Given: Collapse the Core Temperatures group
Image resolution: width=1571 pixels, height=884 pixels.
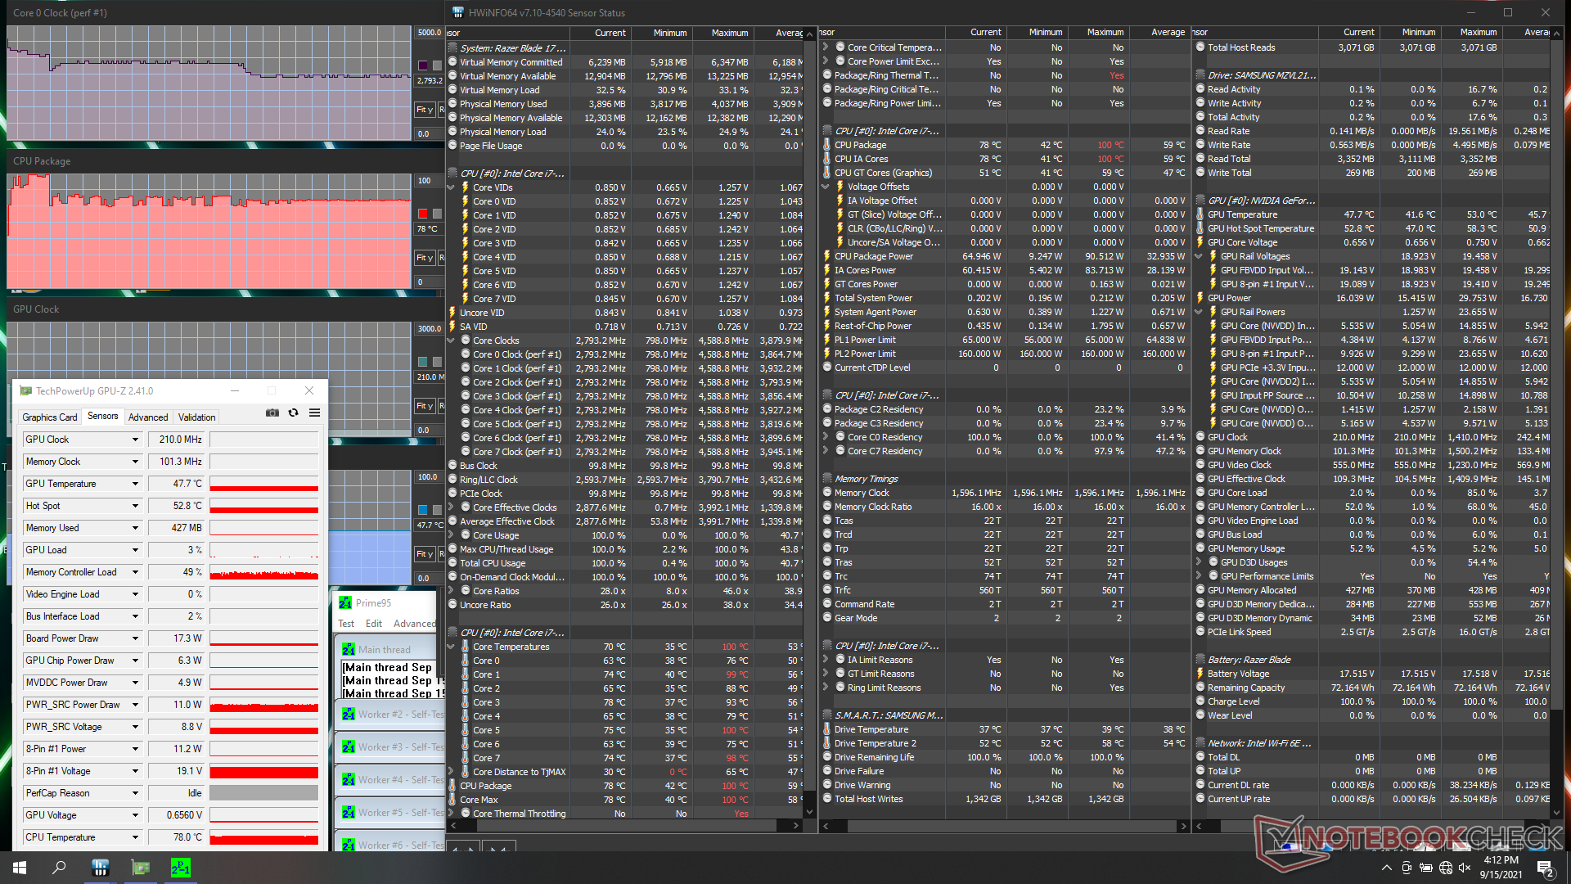Looking at the screenshot, I should click(451, 647).
